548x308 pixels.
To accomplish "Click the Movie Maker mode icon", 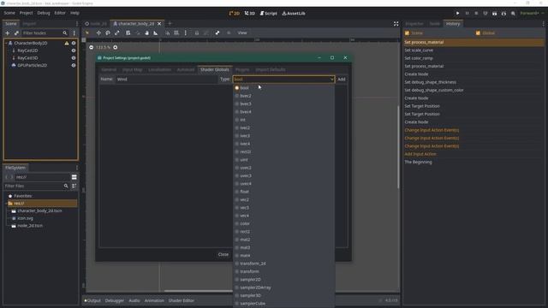I will [513, 14].
